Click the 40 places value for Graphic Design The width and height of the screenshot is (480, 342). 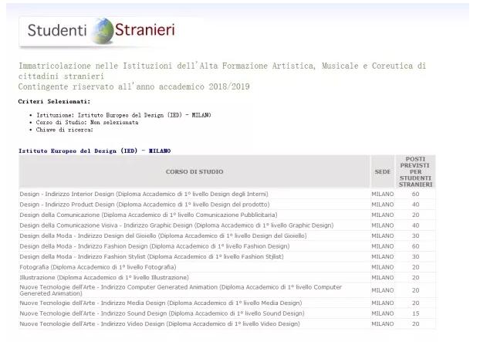[415, 225]
